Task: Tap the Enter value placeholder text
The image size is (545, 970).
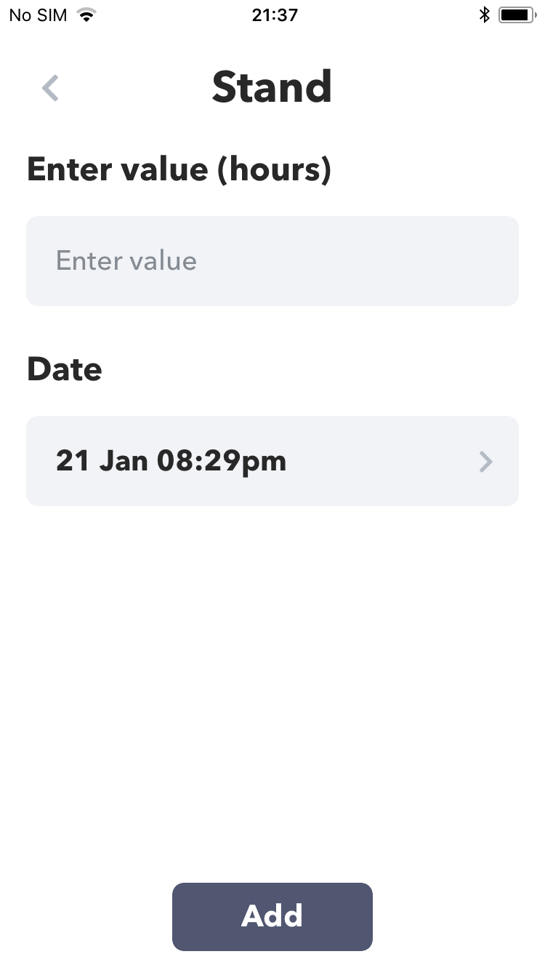Action: [126, 261]
